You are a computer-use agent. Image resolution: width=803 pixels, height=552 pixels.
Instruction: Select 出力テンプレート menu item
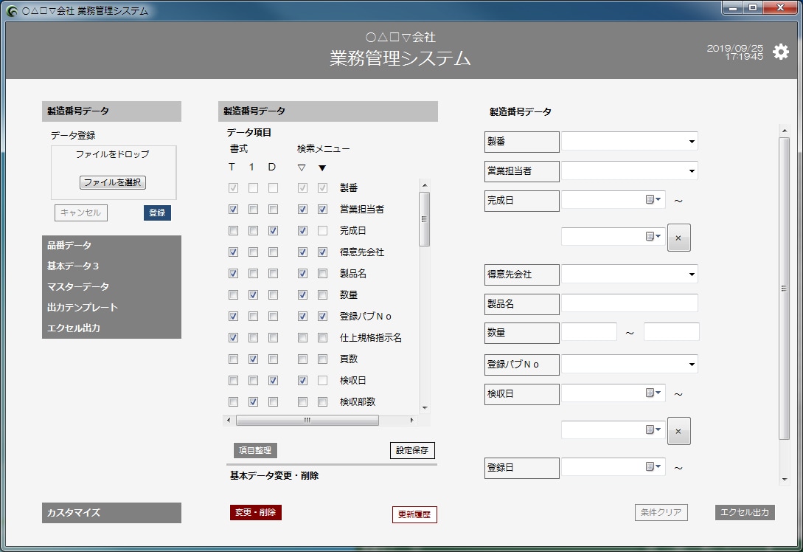[111, 308]
